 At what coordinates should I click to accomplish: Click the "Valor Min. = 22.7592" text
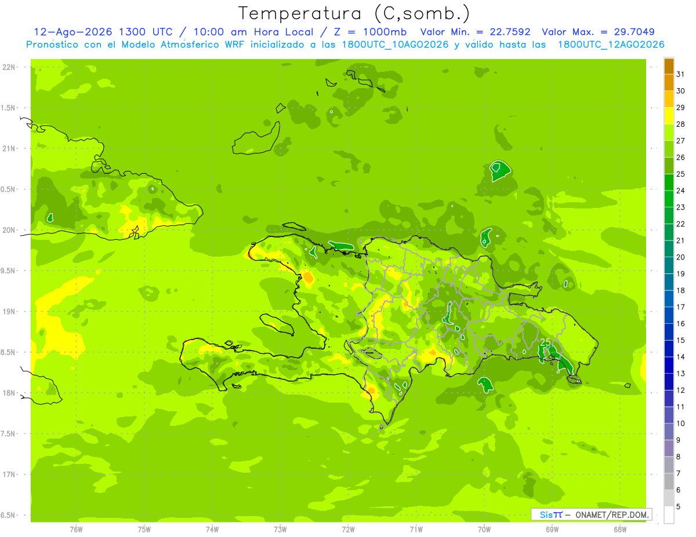(475, 32)
